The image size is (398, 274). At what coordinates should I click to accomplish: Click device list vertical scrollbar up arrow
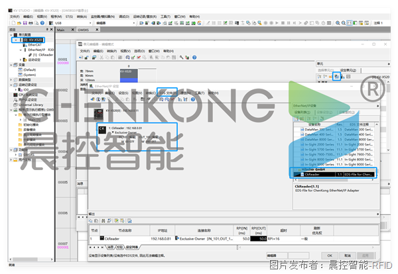click(377, 124)
